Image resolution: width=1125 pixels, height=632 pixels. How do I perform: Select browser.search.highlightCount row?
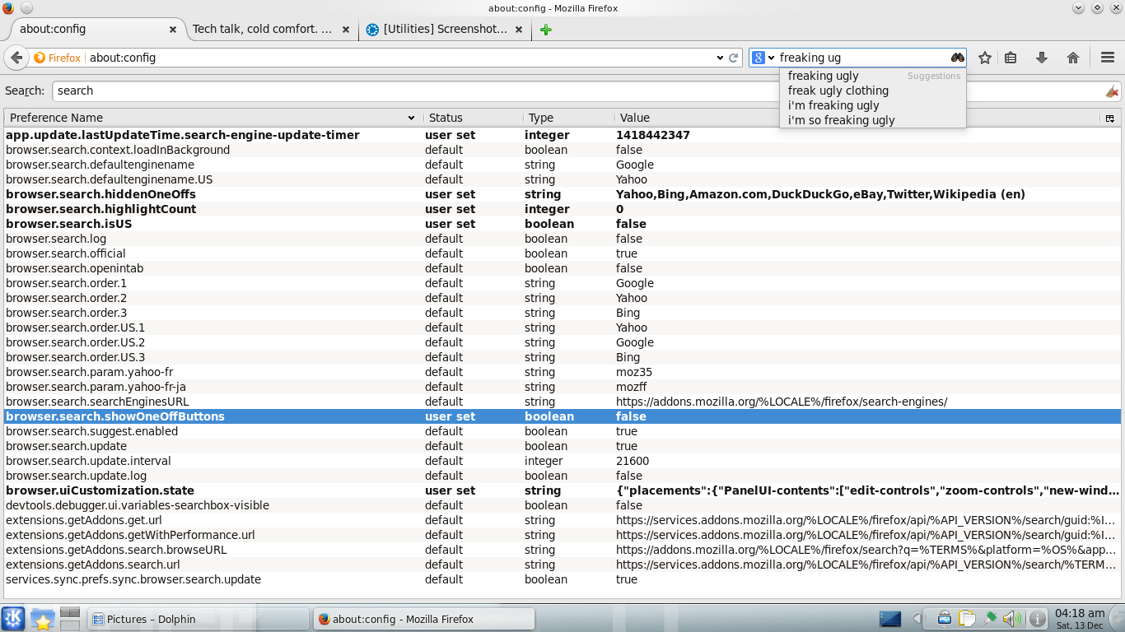(562, 209)
